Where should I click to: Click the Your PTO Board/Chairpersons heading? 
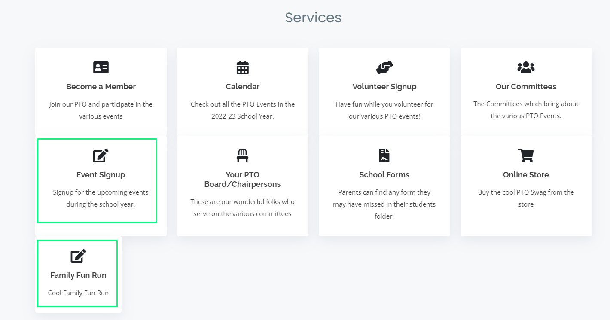242,179
